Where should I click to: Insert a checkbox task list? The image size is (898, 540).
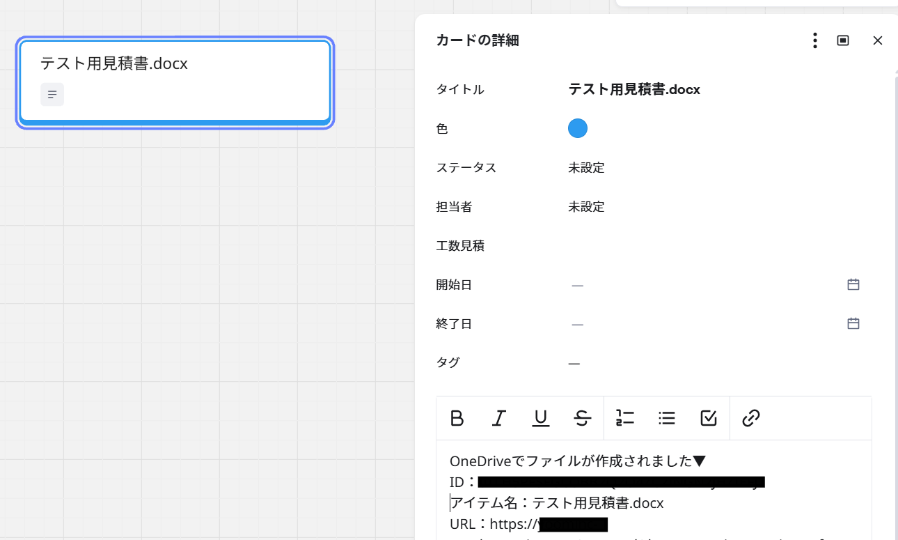tap(709, 418)
